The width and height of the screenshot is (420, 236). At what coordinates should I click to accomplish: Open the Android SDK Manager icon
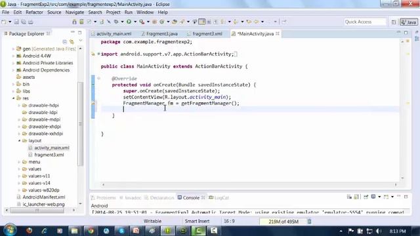(74, 22)
